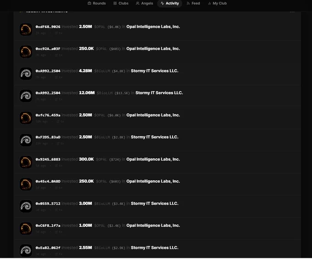Click the 4.28M invested amount

pyautogui.click(x=85, y=71)
